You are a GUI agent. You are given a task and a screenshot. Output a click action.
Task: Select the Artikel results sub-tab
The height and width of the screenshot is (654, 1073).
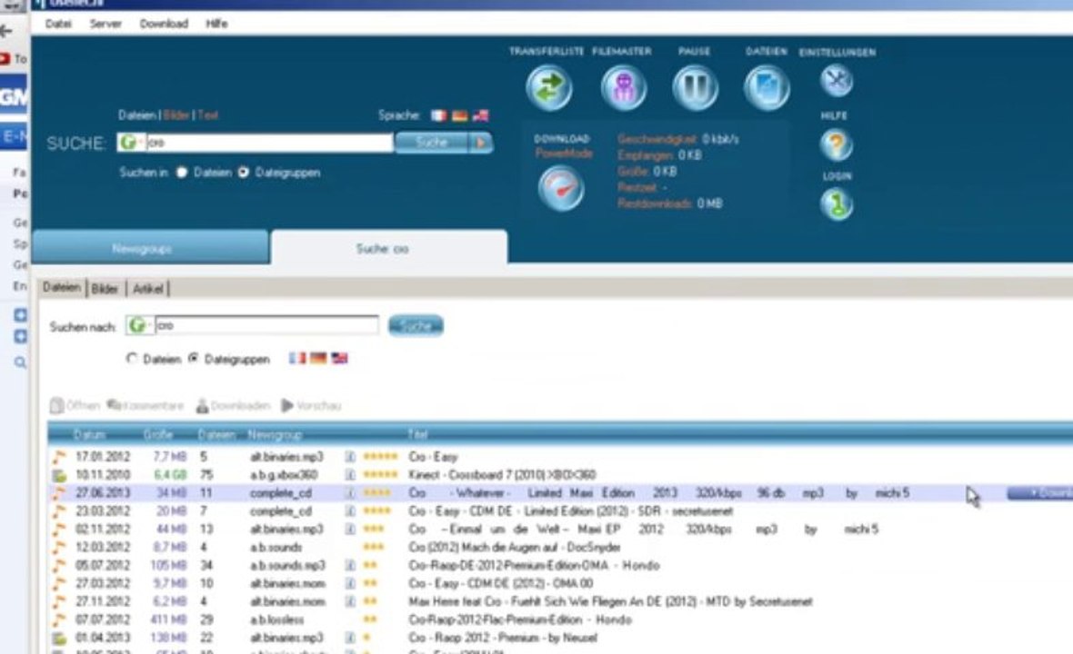148,288
